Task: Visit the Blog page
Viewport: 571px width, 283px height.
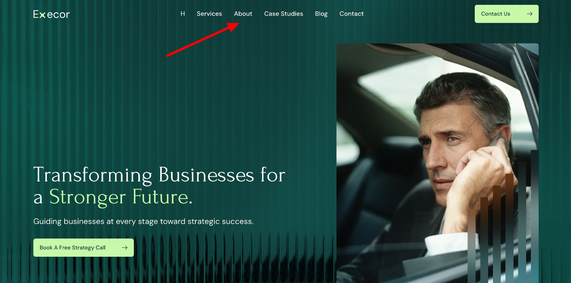Action: coord(321,14)
